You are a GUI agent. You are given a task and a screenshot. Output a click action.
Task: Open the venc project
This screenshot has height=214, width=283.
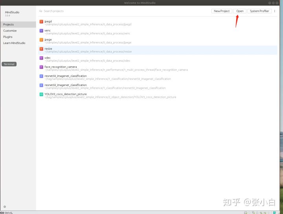[x=158, y=32]
